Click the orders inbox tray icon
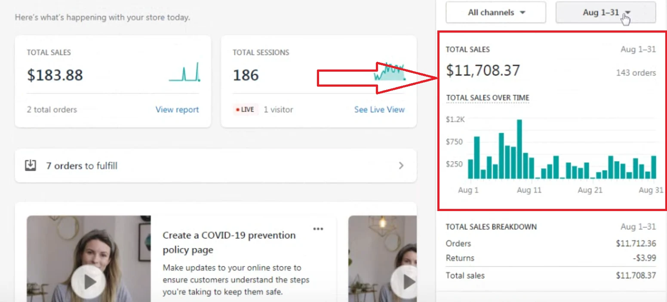667x302 pixels. pos(31,166)
